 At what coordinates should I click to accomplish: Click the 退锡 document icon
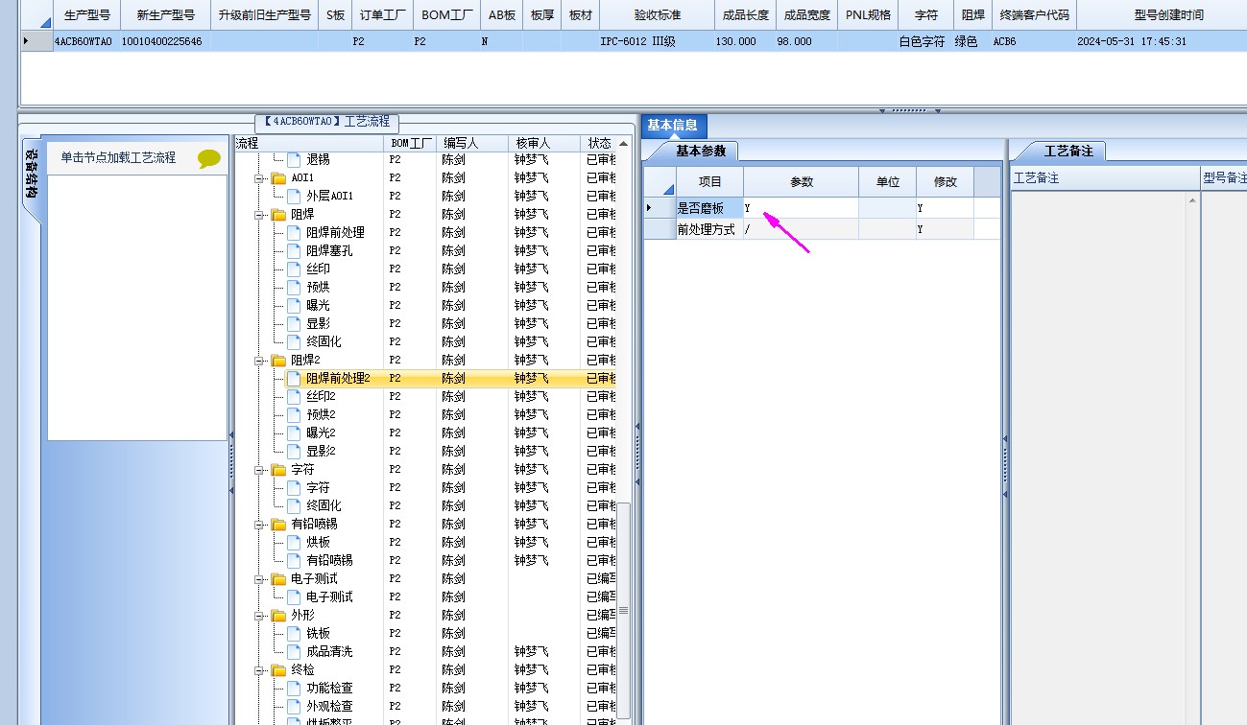[x=294, y=160]
